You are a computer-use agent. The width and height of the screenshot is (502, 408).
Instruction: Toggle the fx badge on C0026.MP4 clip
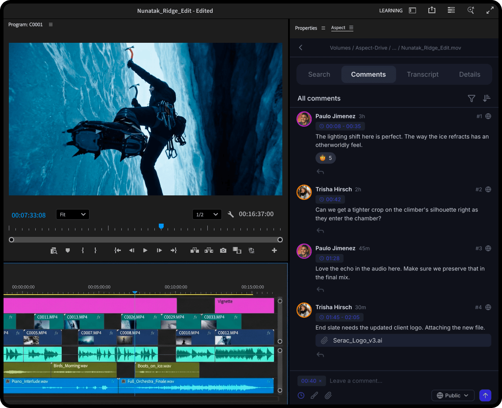point(155,317)
